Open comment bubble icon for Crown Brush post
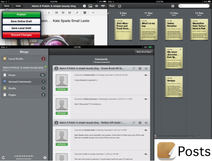 coord(140,68)
